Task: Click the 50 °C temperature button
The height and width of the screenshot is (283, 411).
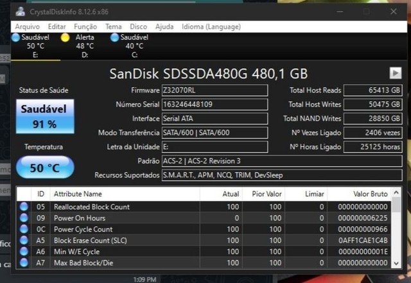Action: [45, 167]
